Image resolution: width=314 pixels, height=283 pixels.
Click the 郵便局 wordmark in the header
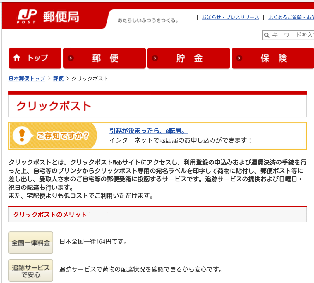pos(61,17)
